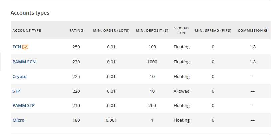Image resolution: width=280 pixels, height=135 pixels.
Task: Select the ECN rating value 250
Action: click(x=76, y=47)
